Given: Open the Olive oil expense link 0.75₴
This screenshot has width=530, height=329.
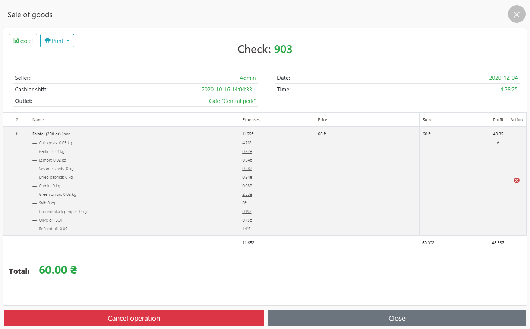Looking at the screenshot, I should tap(247, 220).
